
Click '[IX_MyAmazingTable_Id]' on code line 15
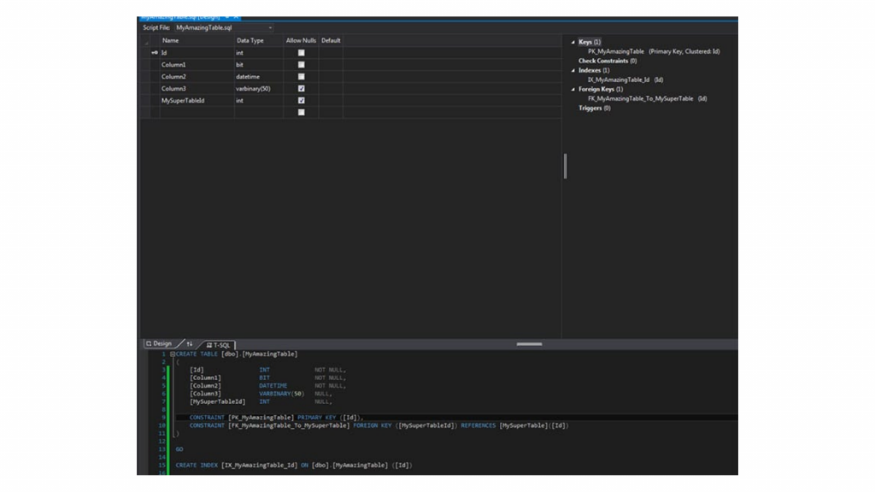260,466
